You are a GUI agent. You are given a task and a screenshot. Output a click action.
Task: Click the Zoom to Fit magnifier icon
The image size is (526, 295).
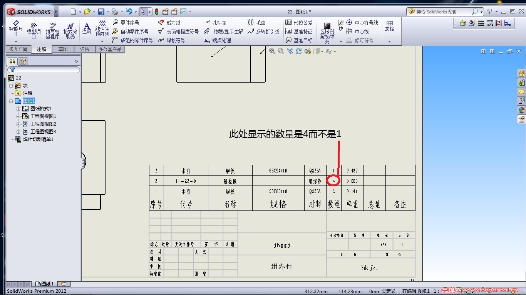click(272, 51)
